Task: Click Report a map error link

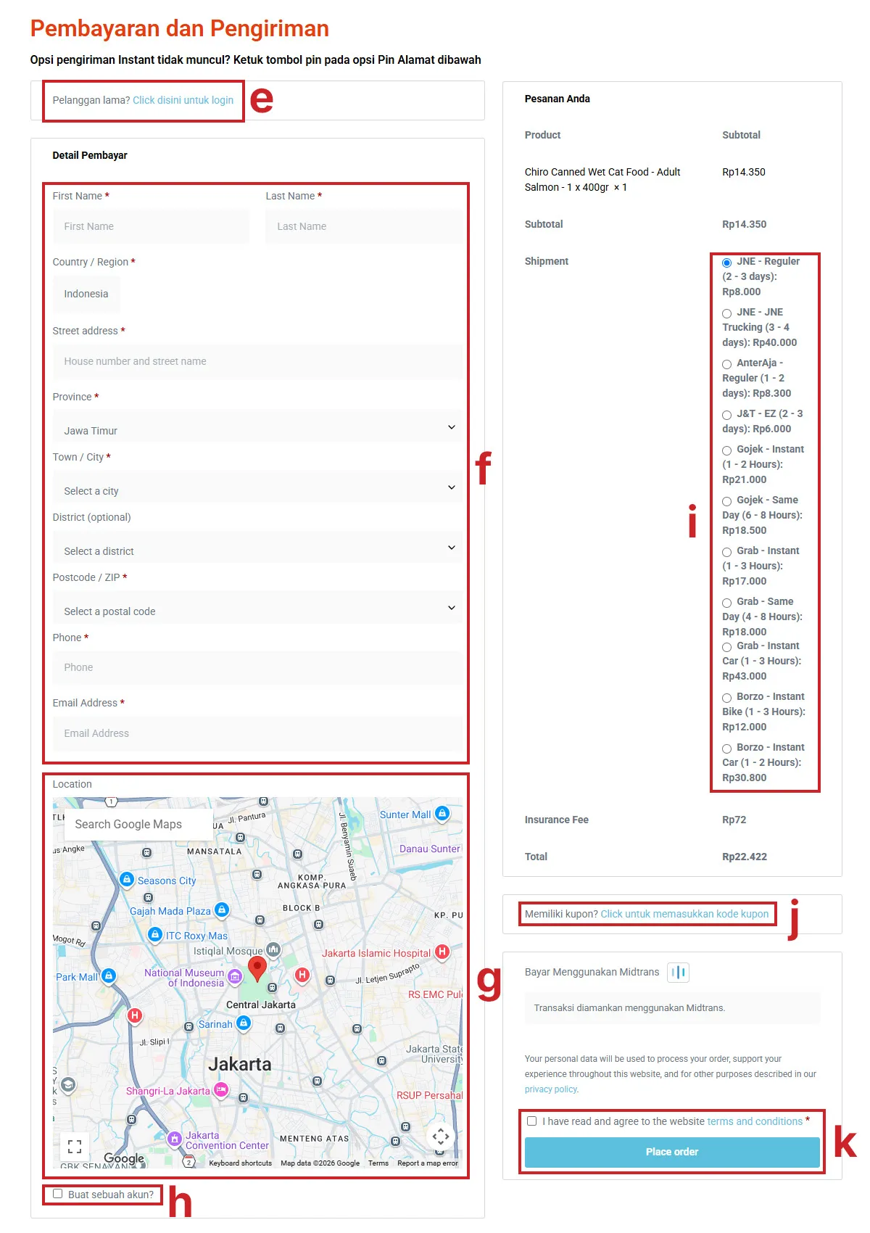Action: pos(428,1163)
